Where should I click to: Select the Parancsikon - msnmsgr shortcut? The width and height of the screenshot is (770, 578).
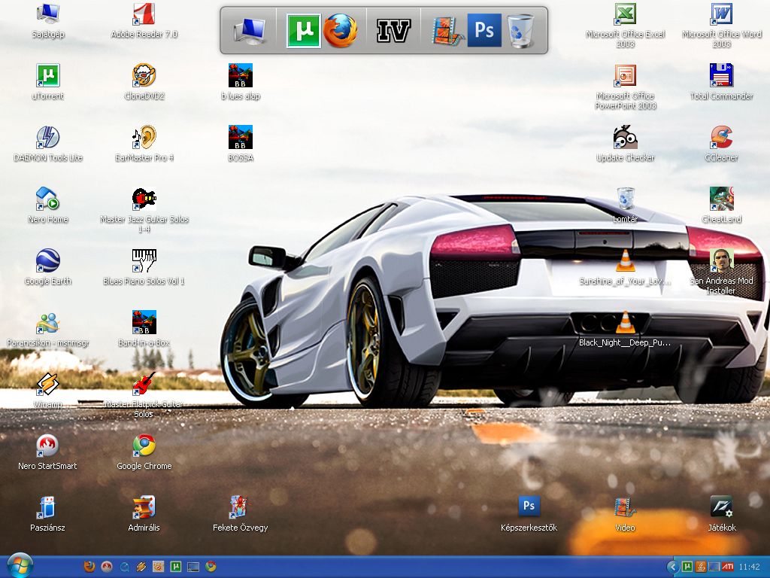pyautogui.click(x=48, y=329)
